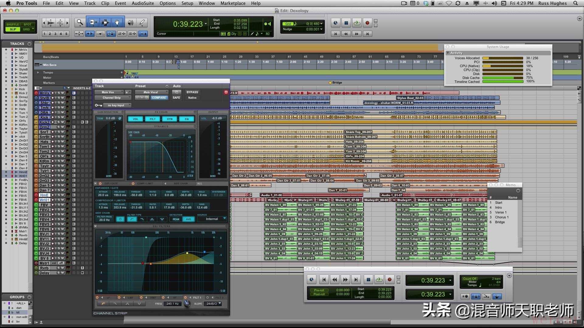This screenshot has height=328, width=584.
Task: Select the Grabber hand tool
Action: (117, 22)
